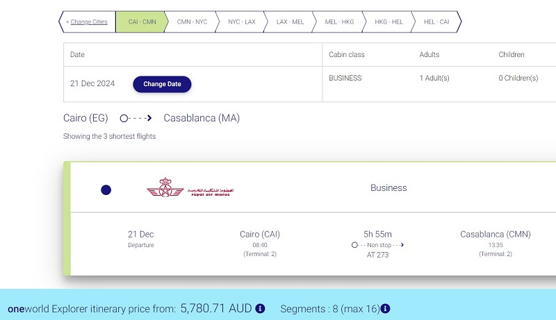
Task: Click the Business cabin label on flight card
Action: 389,187
